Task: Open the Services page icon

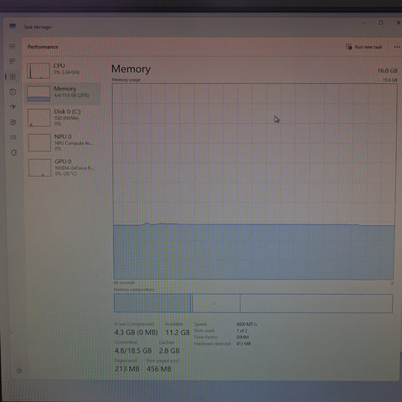Action: pos(14,152)
